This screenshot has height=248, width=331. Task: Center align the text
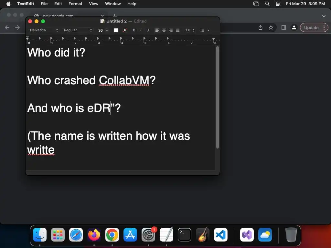click(164, 30)
